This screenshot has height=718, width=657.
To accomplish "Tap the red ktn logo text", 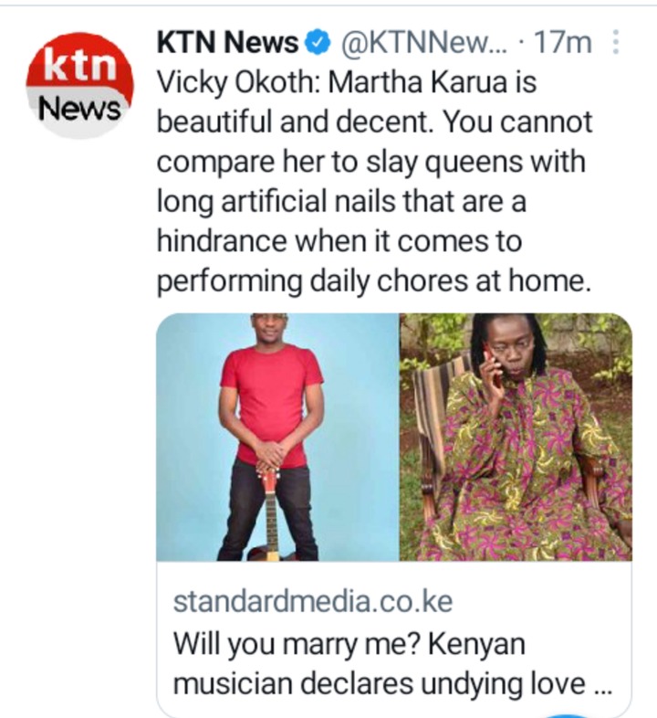I will [x=80, y=66].
